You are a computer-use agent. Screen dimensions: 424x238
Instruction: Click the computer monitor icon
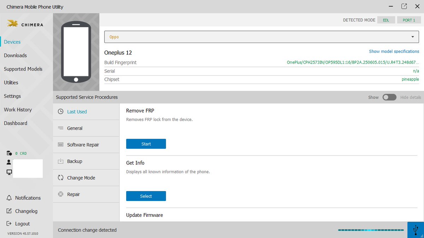9,172
